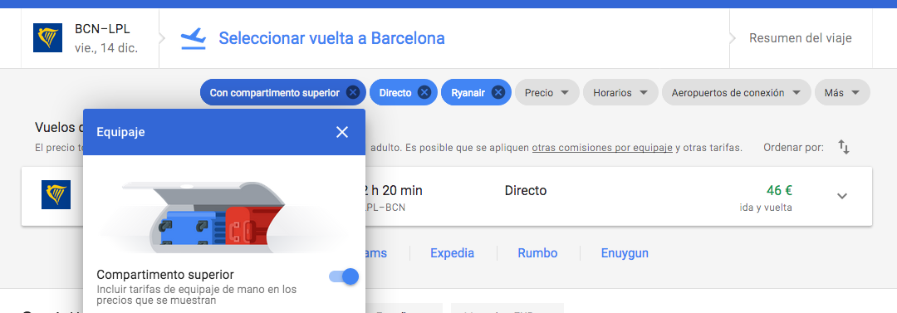Viewport: 897px width, 313px height.
Task: Select the BCN–LPL outbound step
Action: (91, 38)
